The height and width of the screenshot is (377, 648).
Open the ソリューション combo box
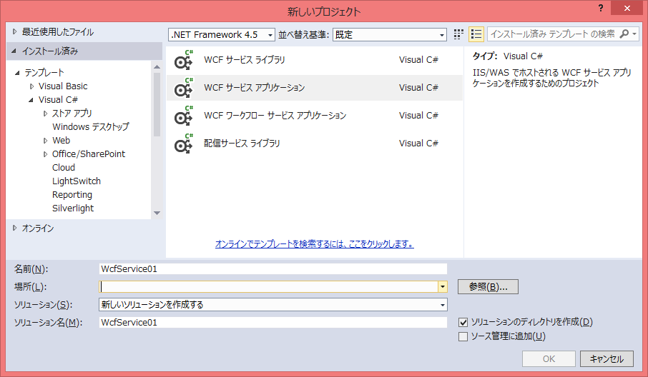point(273,305)
